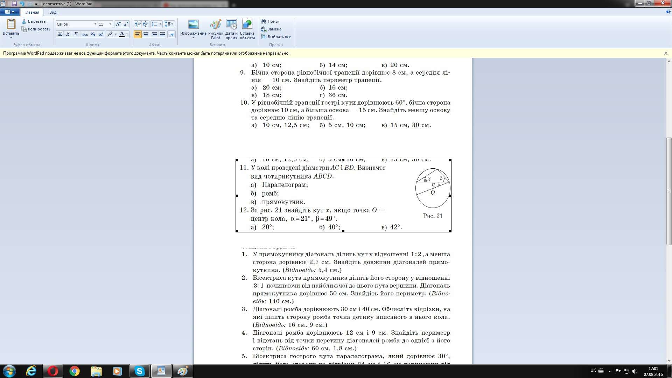
Task: Toggle bold formatting (Ж)
Action: coord(60,34)
